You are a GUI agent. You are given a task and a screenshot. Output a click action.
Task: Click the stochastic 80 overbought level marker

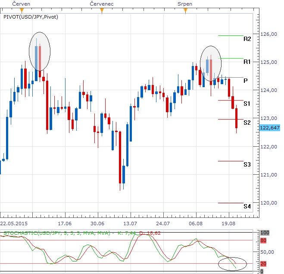pyautogui.click(x=263, y=240)
